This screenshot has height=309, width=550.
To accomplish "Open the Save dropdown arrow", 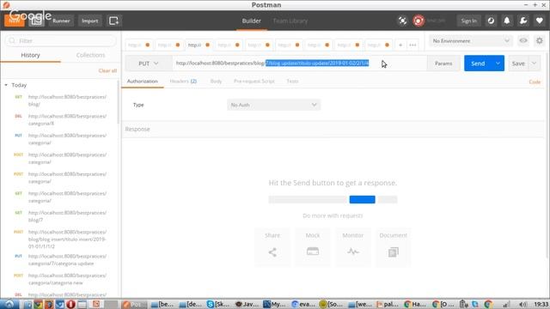I will tap(535, 64).
